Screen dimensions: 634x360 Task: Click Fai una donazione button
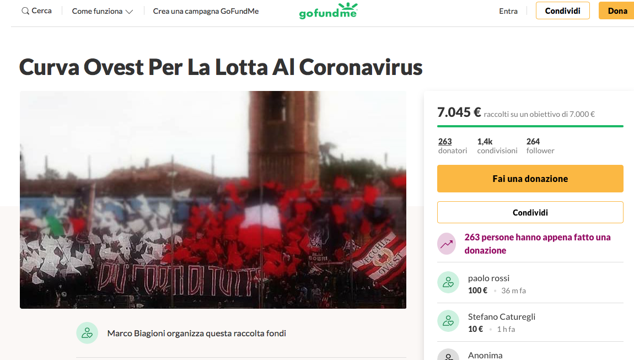click(x=530, y=179)
